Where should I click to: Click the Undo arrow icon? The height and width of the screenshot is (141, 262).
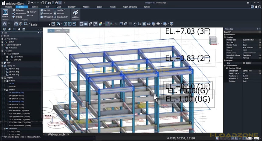pyautogui.click(x=32, y=3)
